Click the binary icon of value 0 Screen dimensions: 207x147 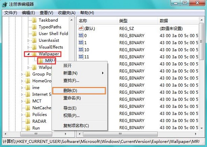[81, 35]
